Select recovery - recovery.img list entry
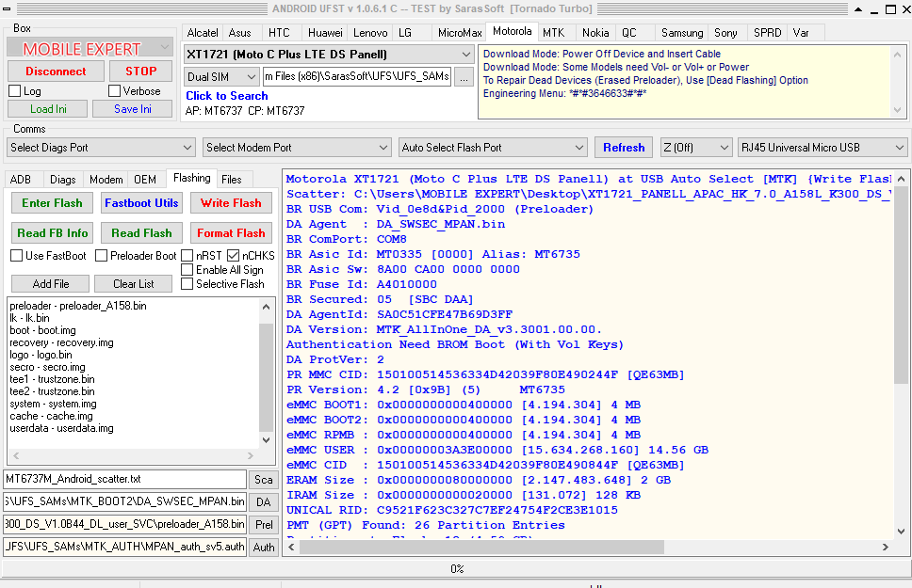Image resolution: width=912 pixels, height=588 pixels. (61, 342)
